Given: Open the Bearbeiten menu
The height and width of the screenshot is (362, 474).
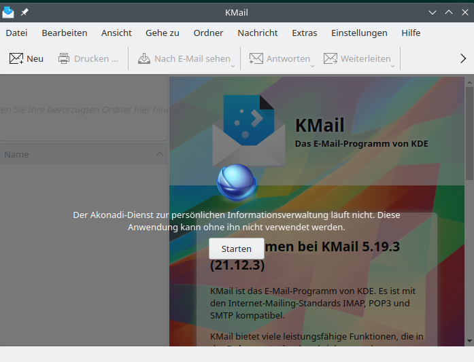Looking at the screenshot, I should pos(65,33).
